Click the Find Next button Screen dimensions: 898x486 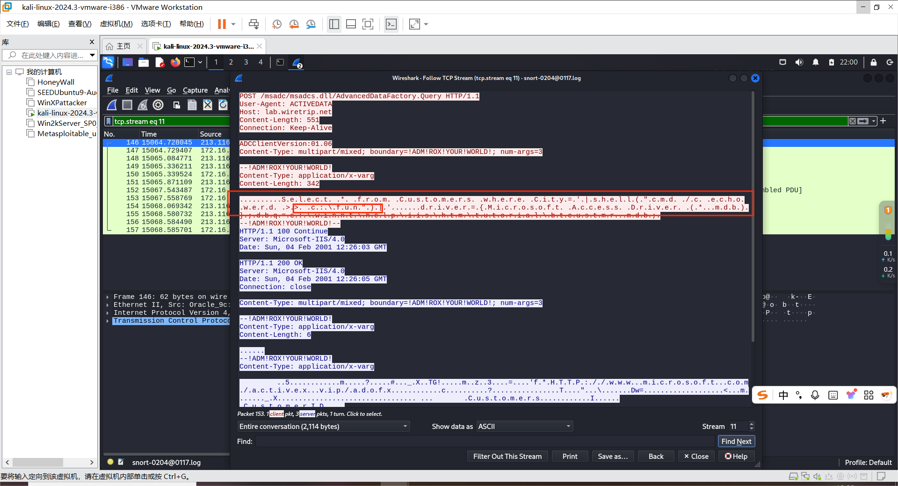click(x=736, y=442)
